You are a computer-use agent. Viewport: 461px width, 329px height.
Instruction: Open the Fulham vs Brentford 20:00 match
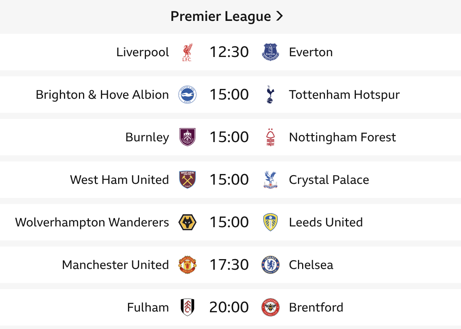point(230,307)
